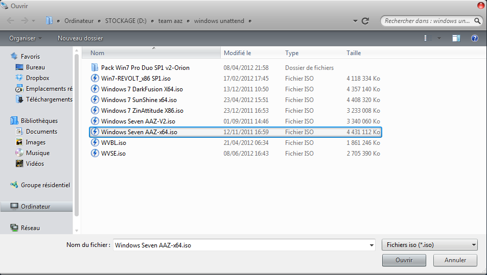The height and width of the screenshot is (275, 487).
Task: Click date 08/06/2012 16:43 cell
Action: point(246,154)
